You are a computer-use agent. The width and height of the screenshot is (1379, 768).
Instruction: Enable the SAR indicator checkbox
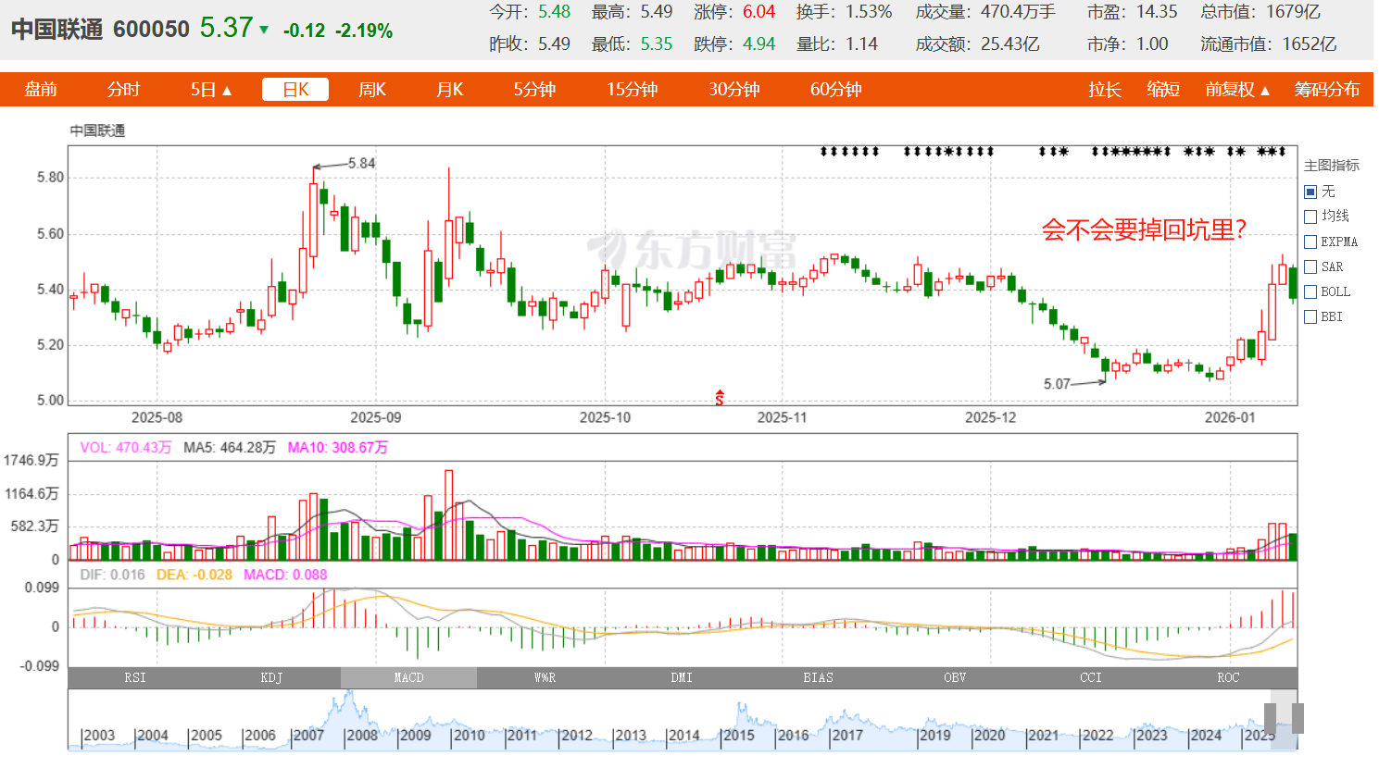tap(1310, 266)
